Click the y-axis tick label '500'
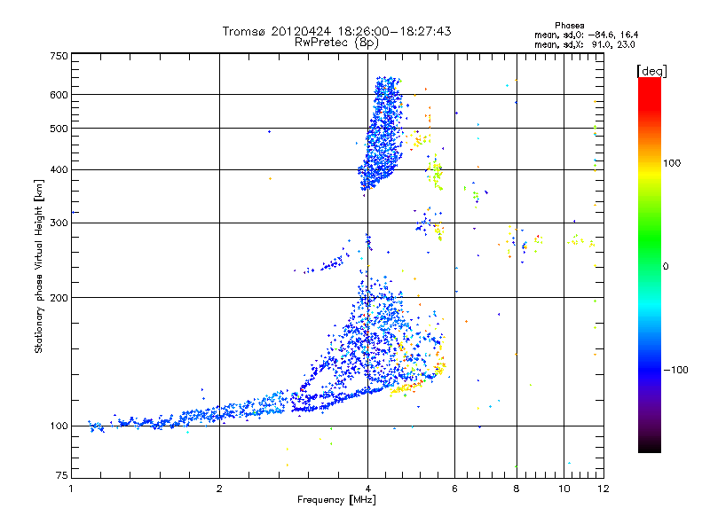 click(59, 129)
